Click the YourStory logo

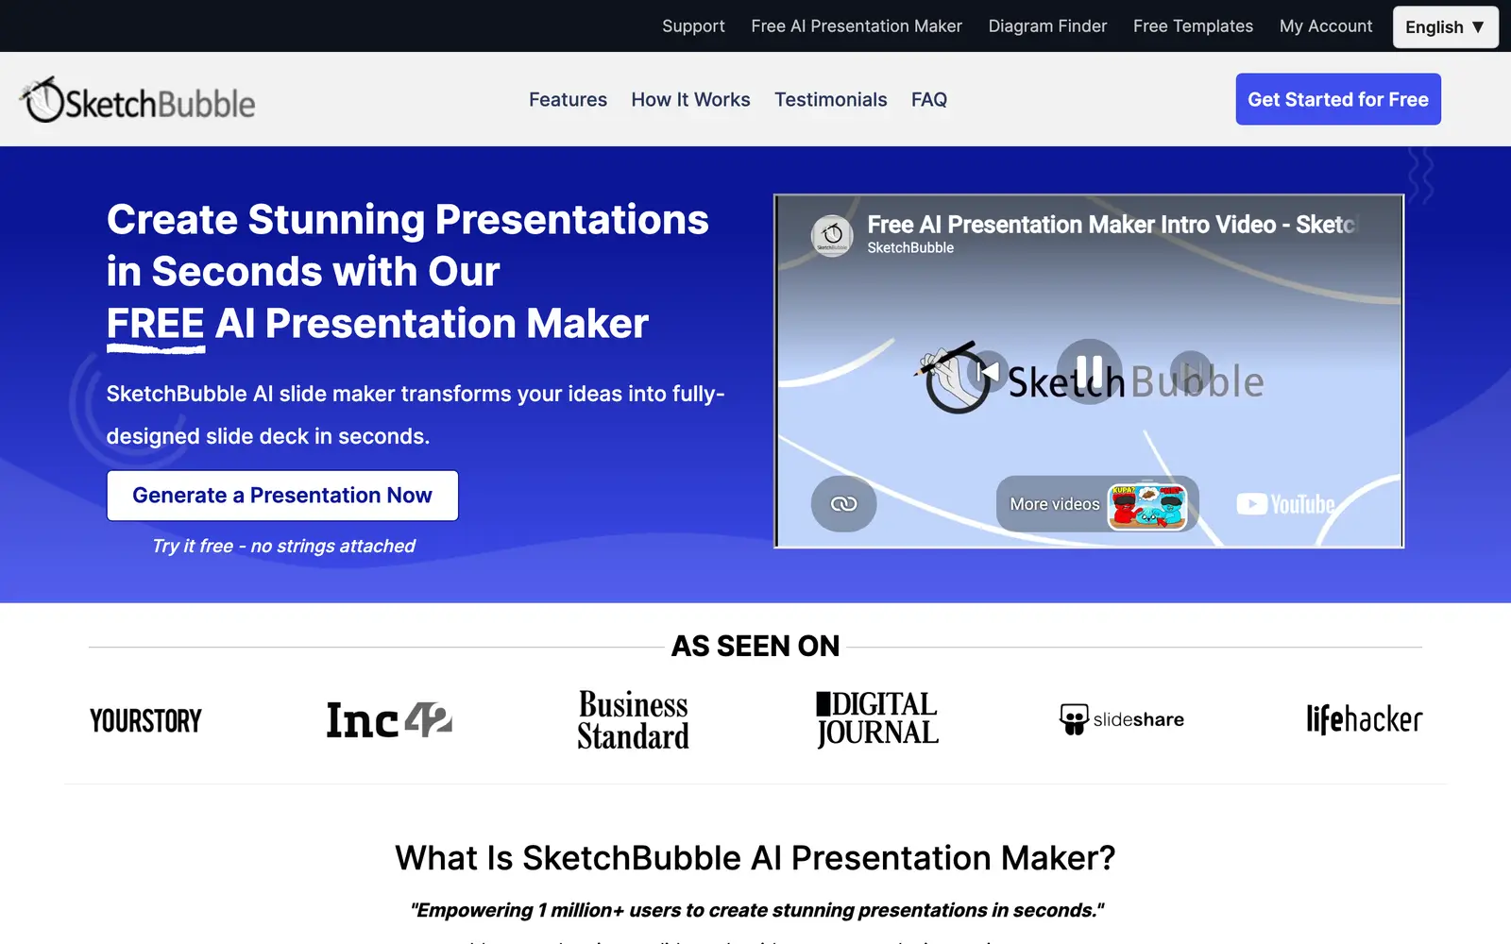click(x=145, y=720)
